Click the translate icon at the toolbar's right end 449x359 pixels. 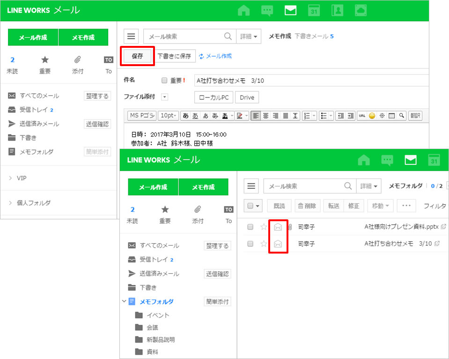point(415,116)
